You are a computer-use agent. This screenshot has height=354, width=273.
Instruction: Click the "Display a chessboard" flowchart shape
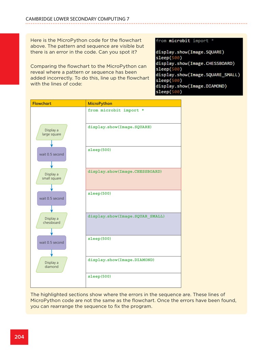coord(52,221)
